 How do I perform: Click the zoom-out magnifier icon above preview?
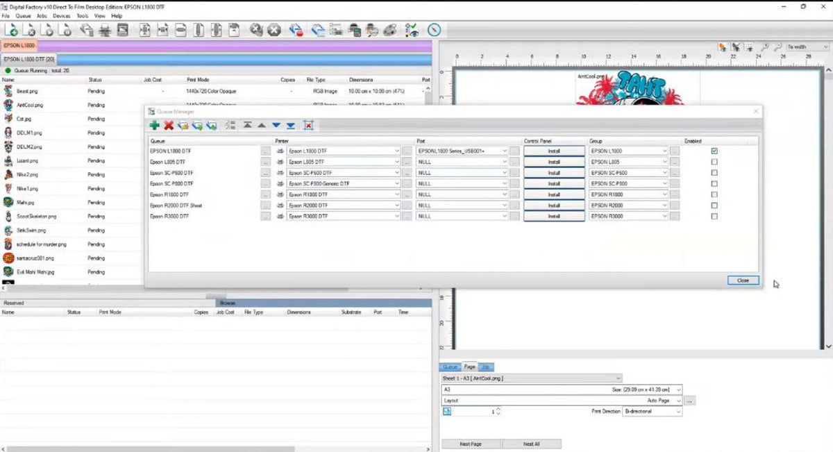777,47
